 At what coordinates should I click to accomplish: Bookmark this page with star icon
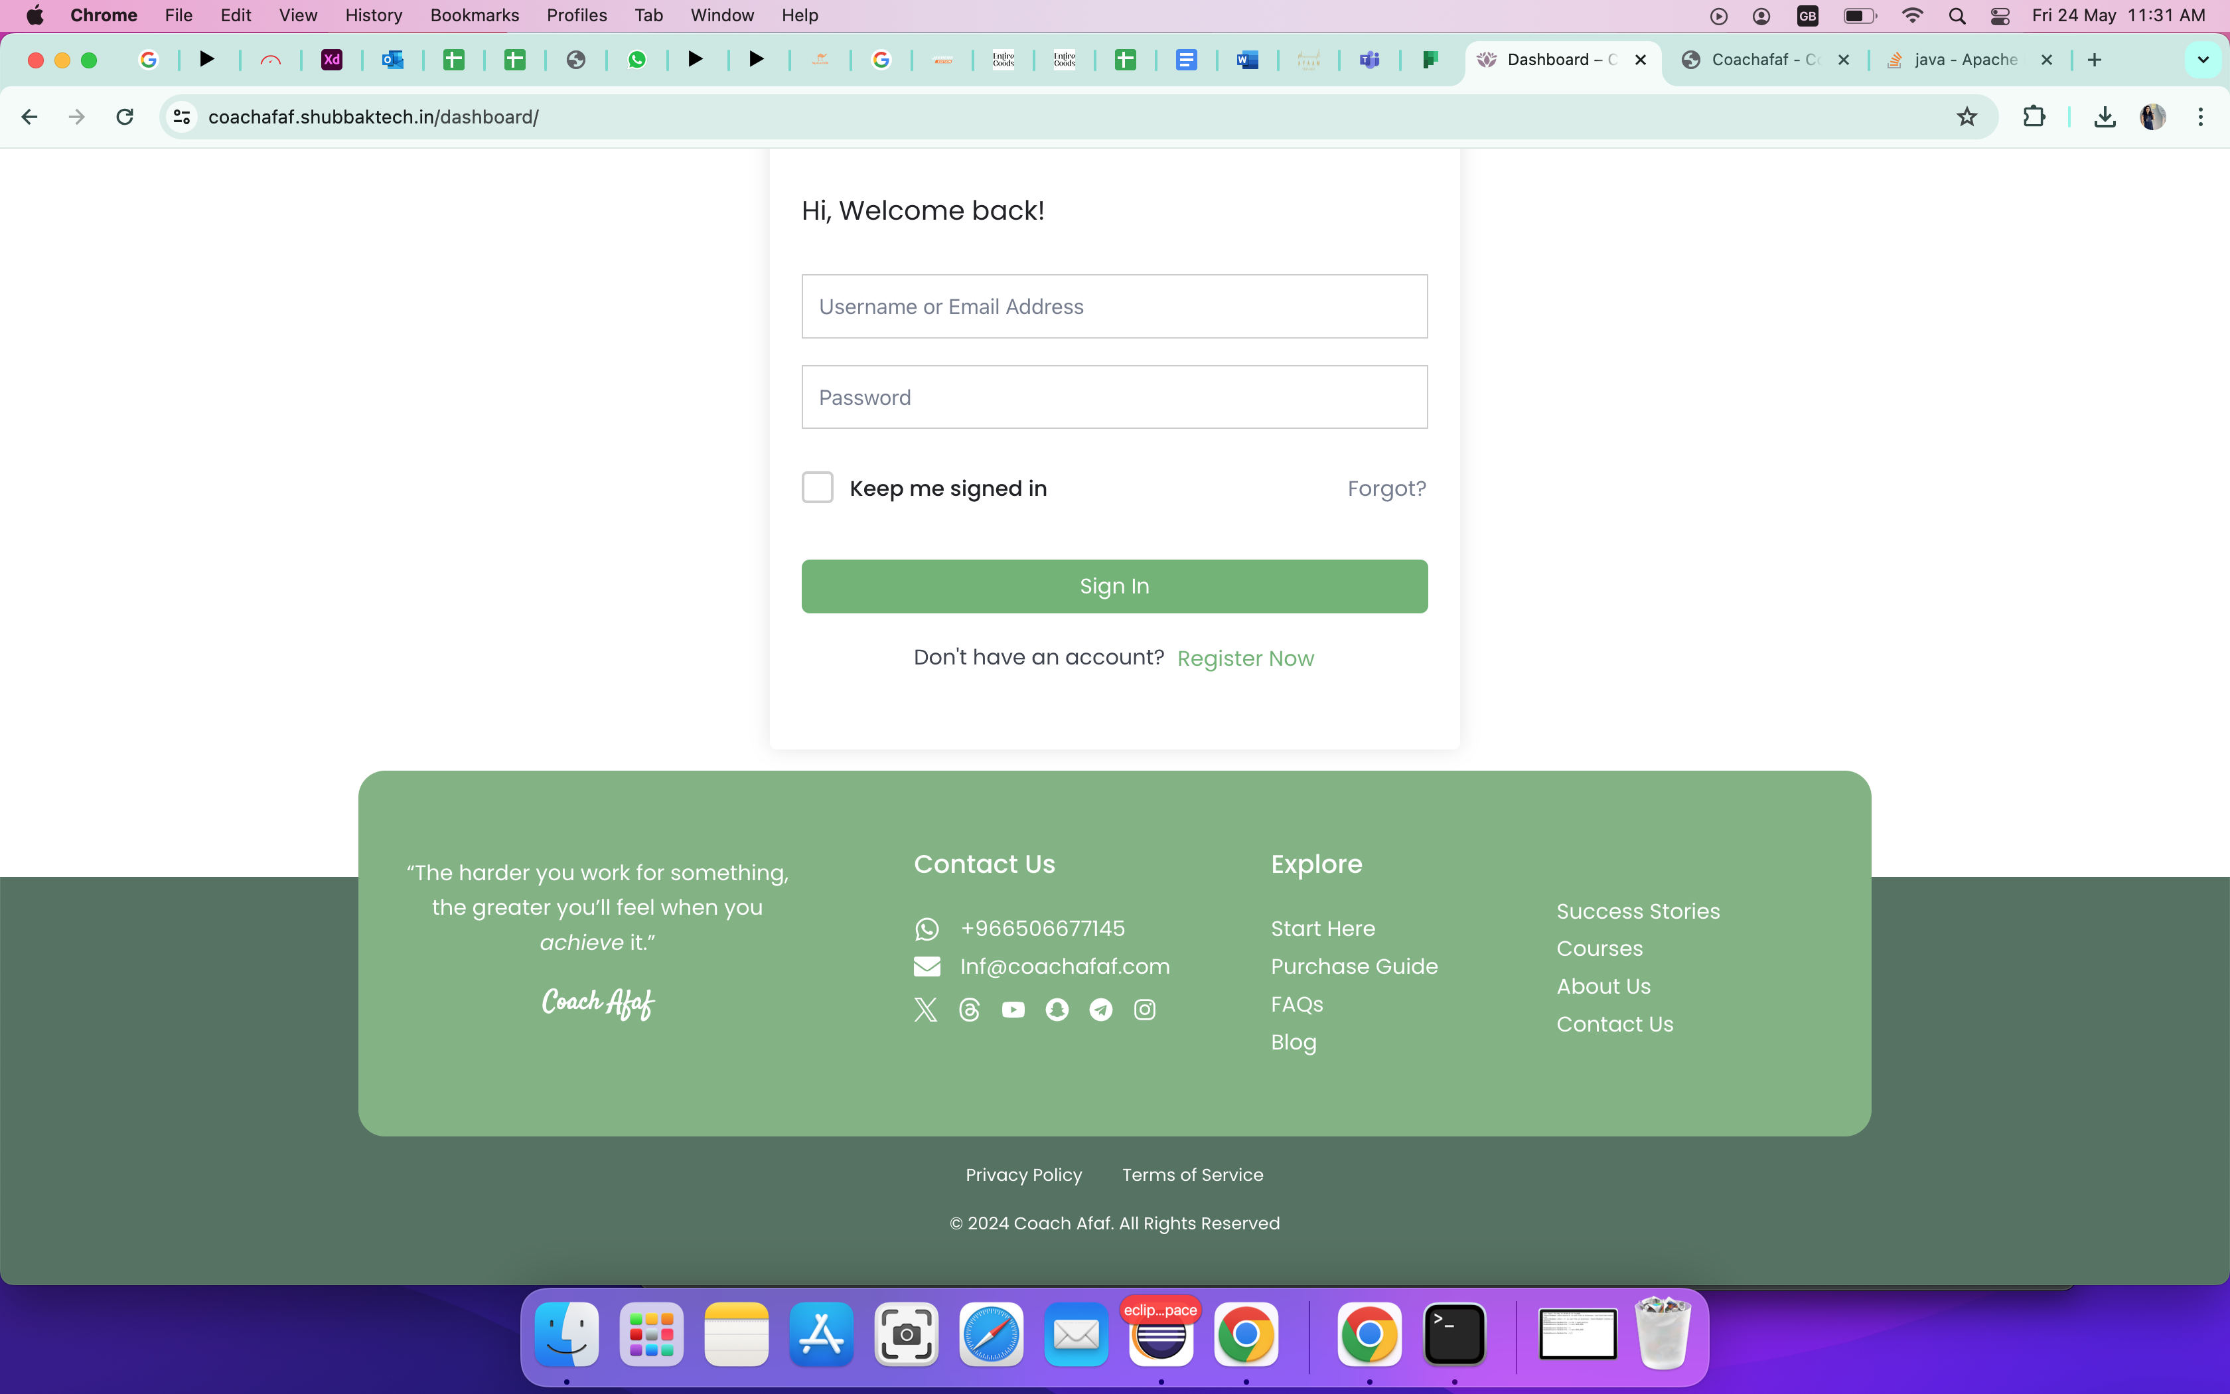[1967, 117]
